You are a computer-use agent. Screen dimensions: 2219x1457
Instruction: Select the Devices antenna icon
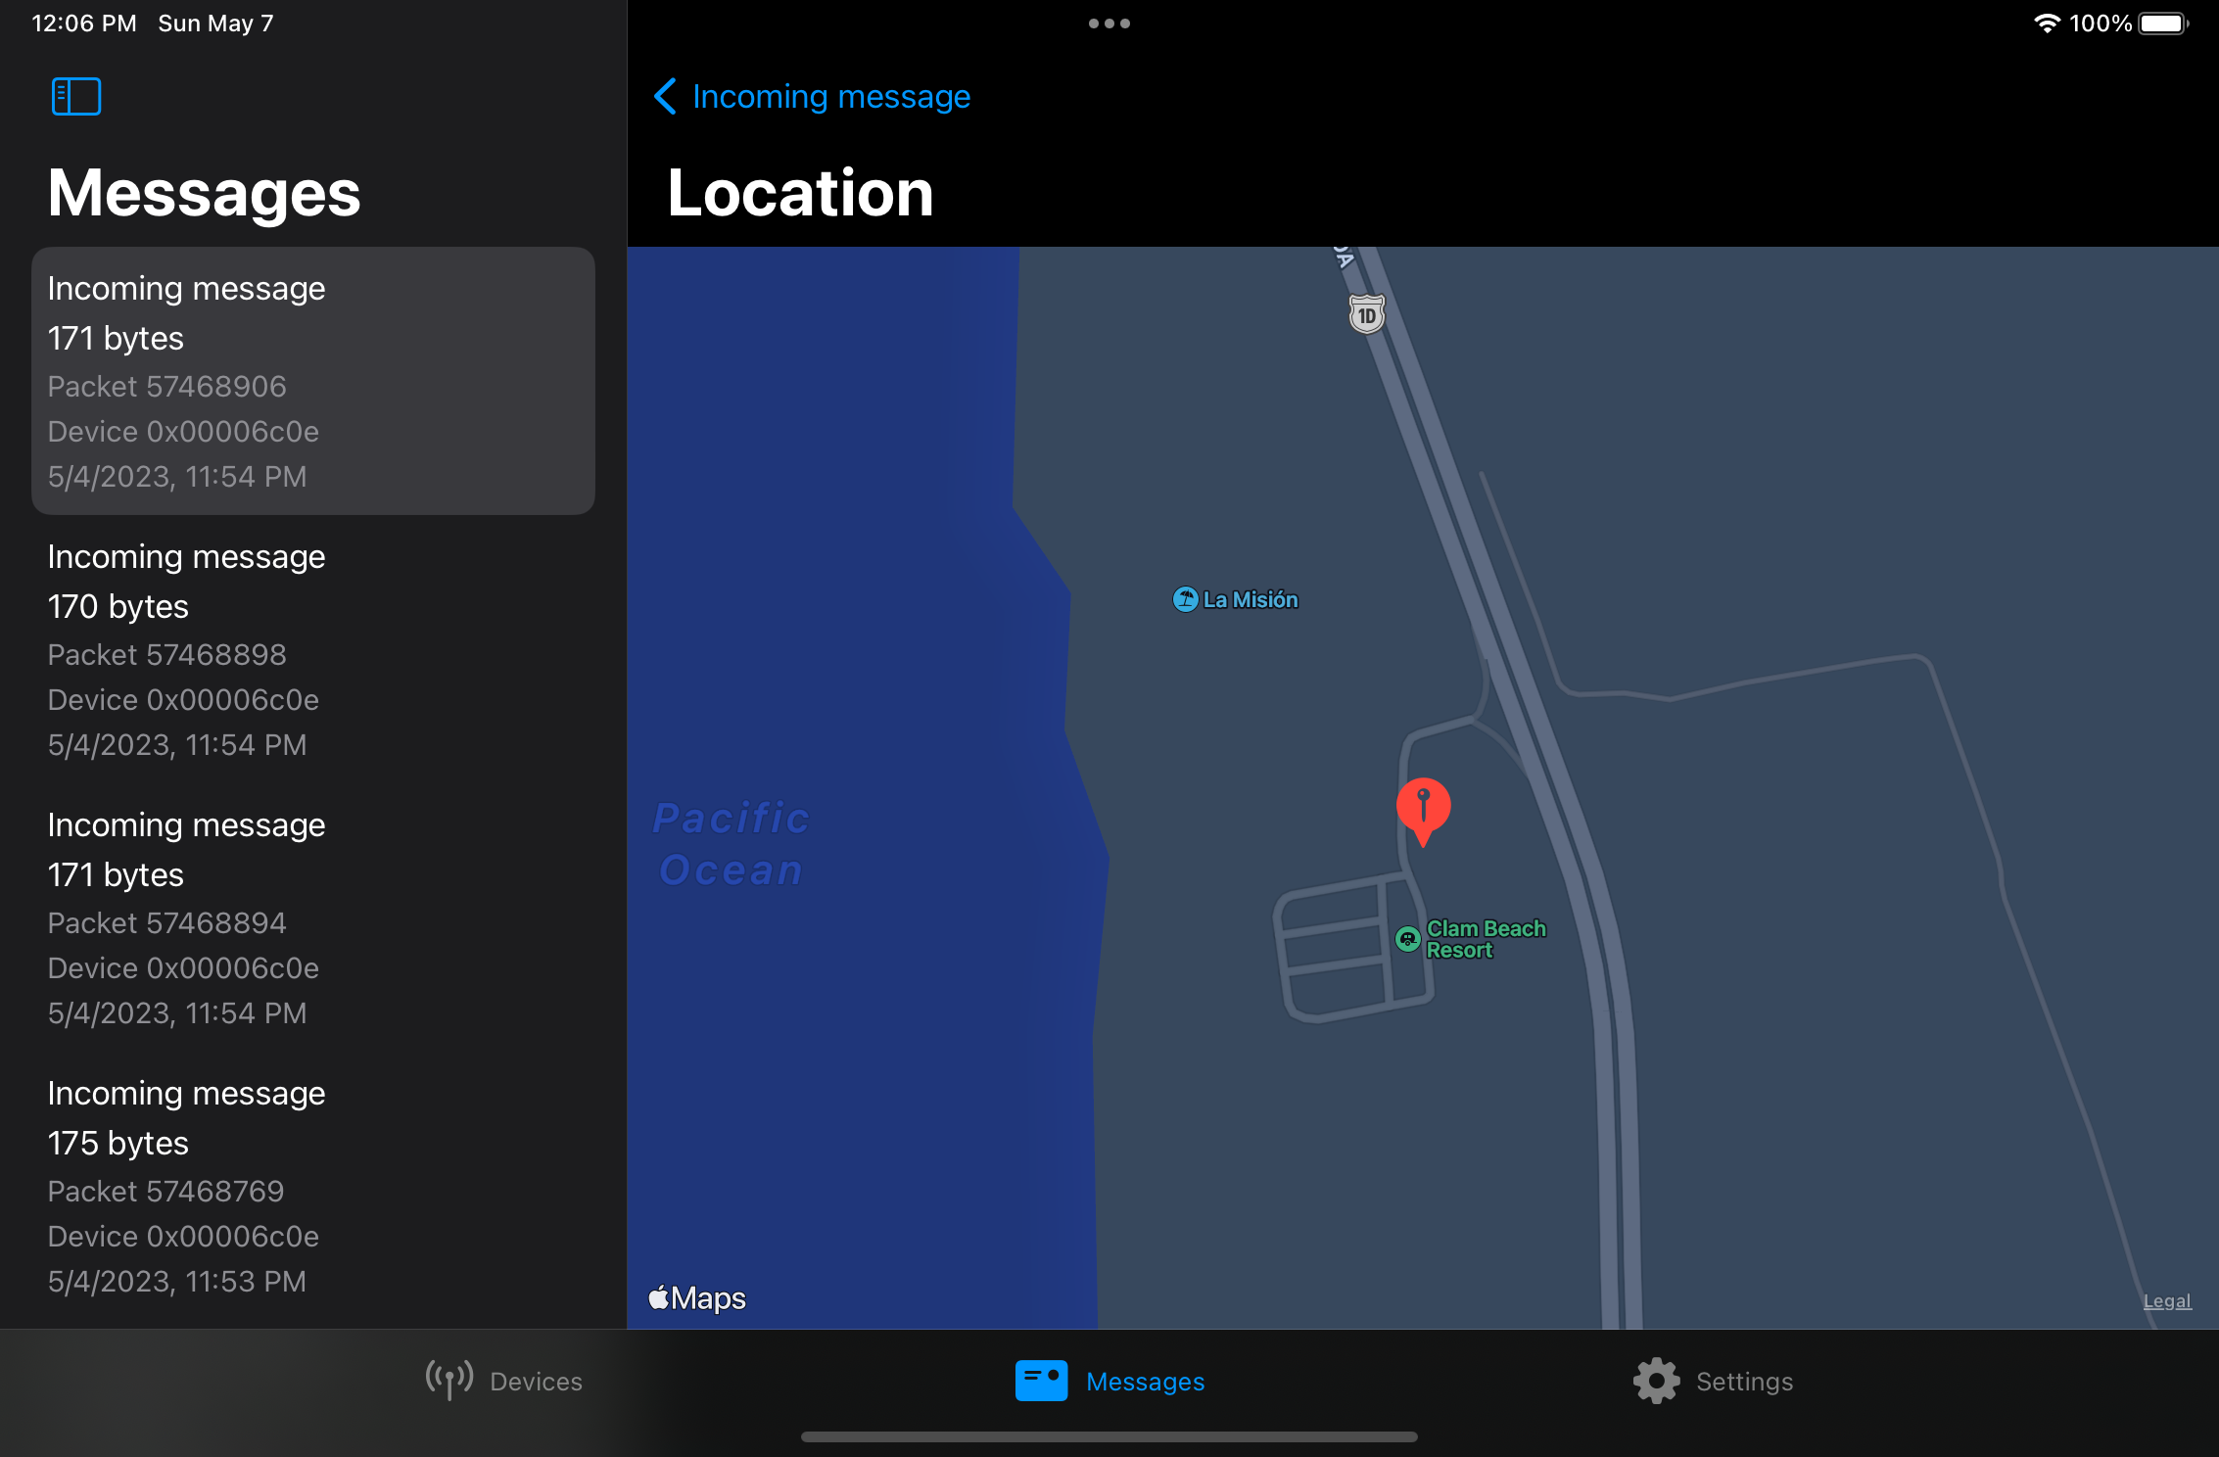449,1381
